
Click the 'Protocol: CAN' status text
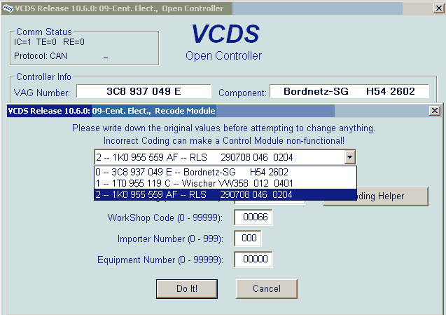point(41,56)
